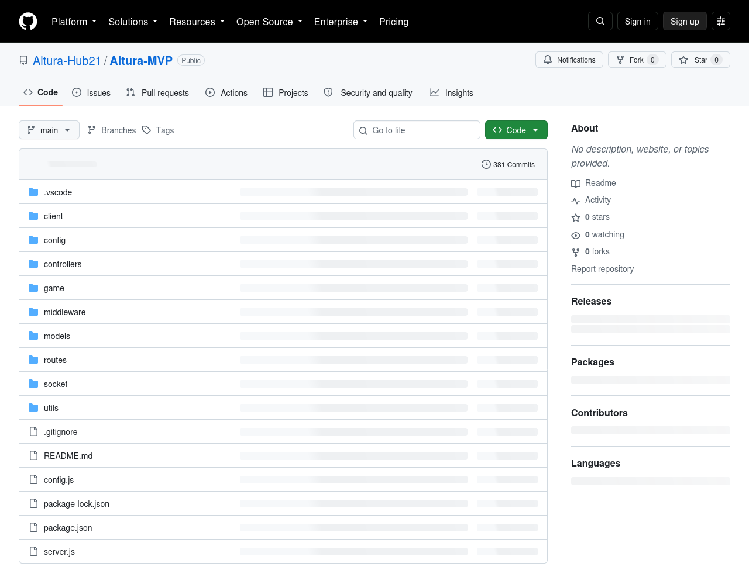Click Report repository link
This screenshot has height=570, width=749.
[602, 269]
